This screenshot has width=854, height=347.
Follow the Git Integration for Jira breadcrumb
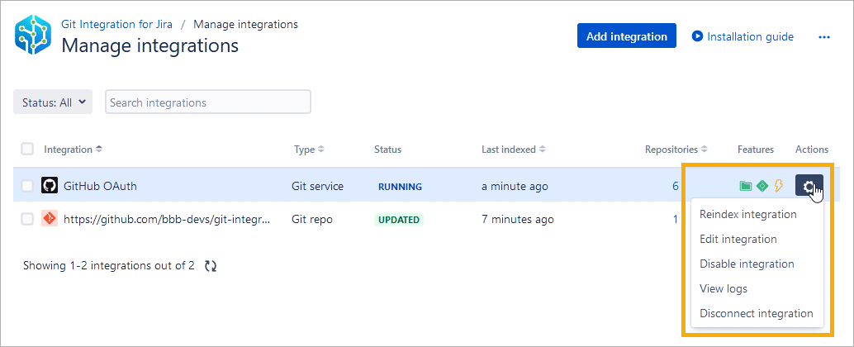pos(117,24)
